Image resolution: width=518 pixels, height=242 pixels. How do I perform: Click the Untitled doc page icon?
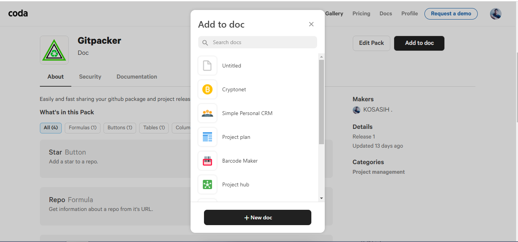(x=207, y=66)
